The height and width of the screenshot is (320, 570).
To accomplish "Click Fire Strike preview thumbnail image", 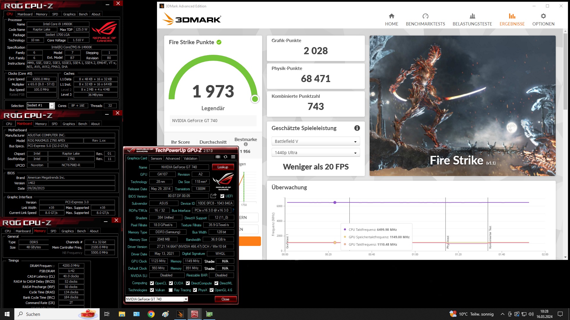I will click(463, 106).
